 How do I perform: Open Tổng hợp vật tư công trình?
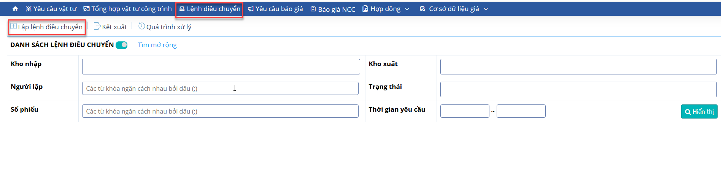coord(127,9)
